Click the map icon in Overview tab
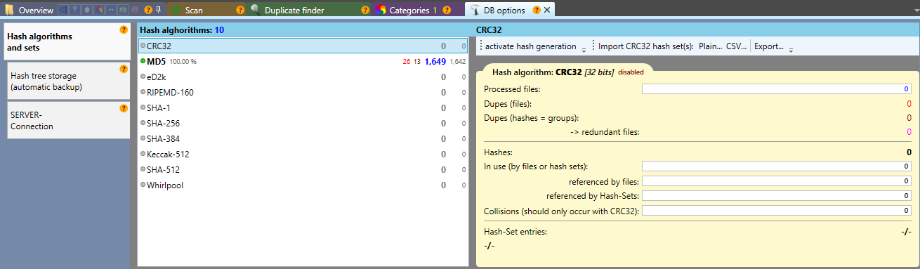The height and width of the screenshot is (269, 920). point(123,11)
